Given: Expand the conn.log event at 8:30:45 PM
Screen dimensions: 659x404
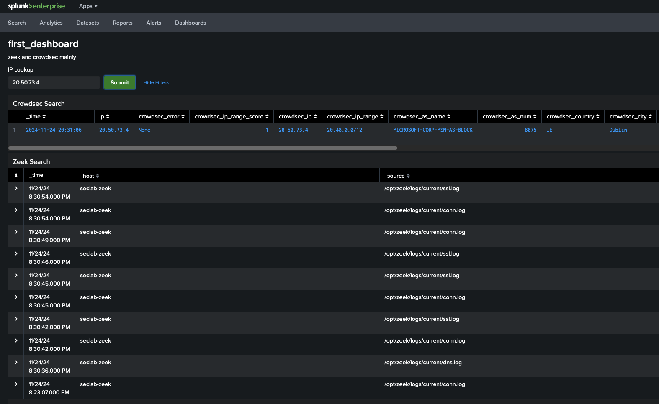Looking at the screenshot, I should (16, 297).
